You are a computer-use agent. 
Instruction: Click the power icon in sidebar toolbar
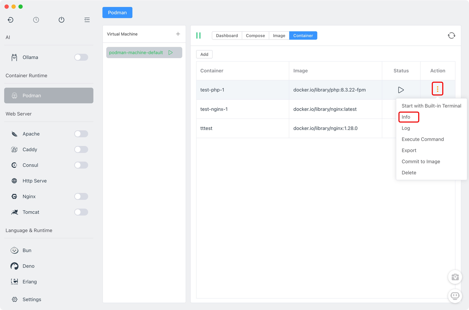click(x=61, y=20)
